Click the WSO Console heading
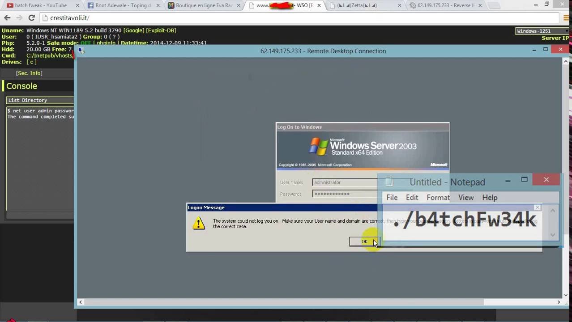This screenshot has width=572, height=322. [x=21, y=86]
